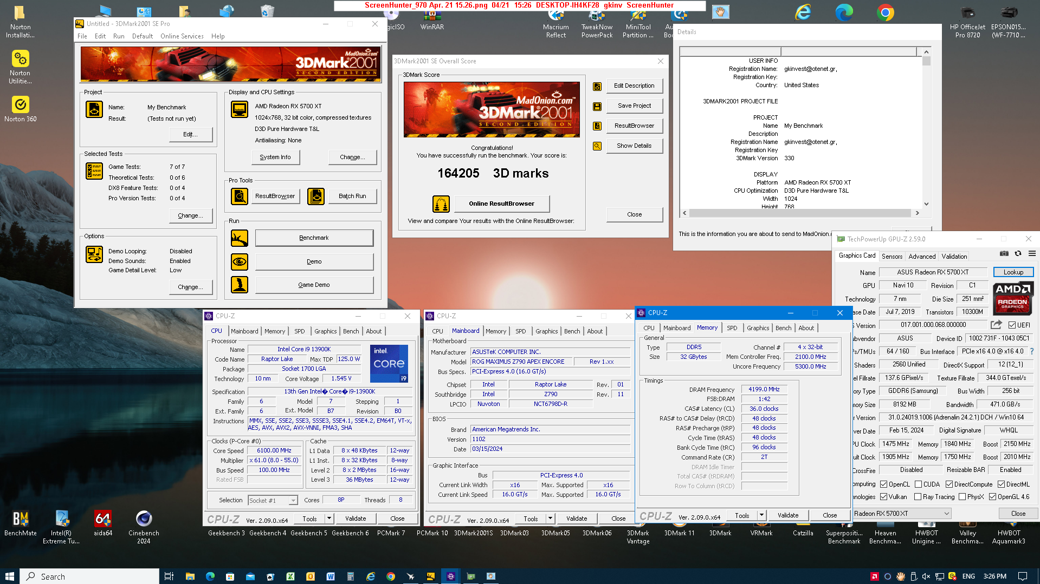Viewport: 1040px width, 584px height.
Task: Click Validate in CPU-Z Memory window
Action: pyautogui.click(x=788, y=515)
